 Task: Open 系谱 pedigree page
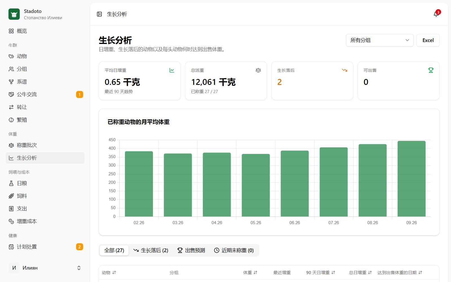tap(45, 82)
